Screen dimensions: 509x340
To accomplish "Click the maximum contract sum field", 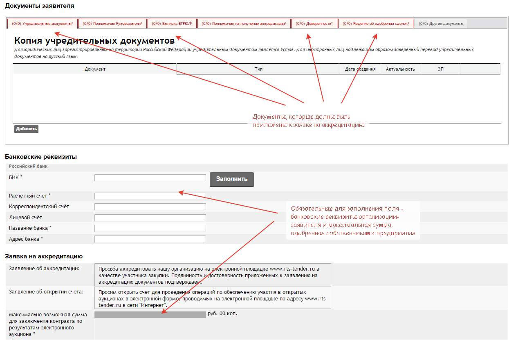I will click(x=150, y=314).
